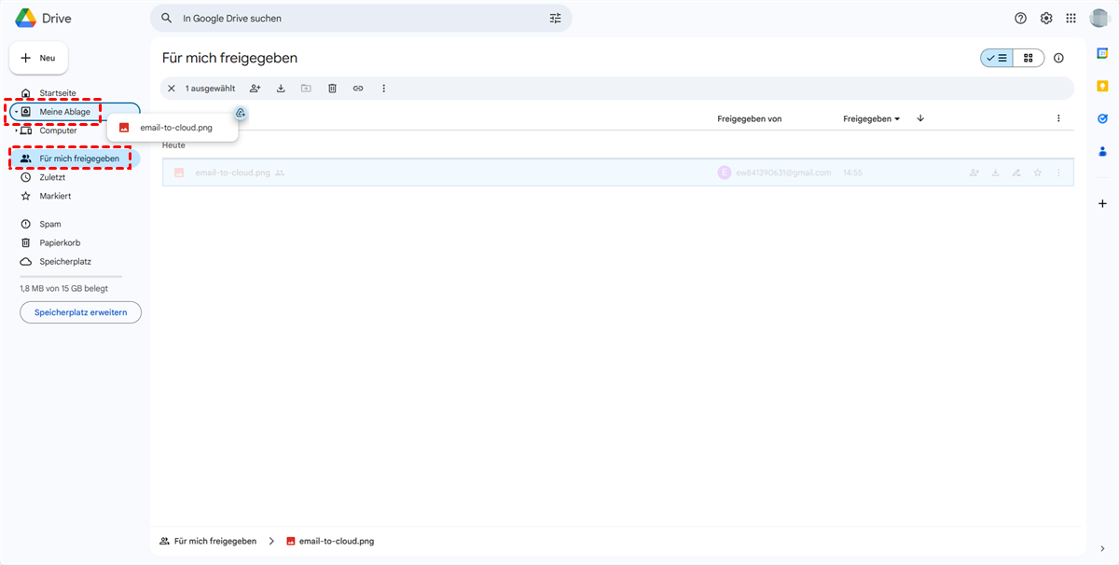Open Google Calendar side panel icon

coord(1102,54)
